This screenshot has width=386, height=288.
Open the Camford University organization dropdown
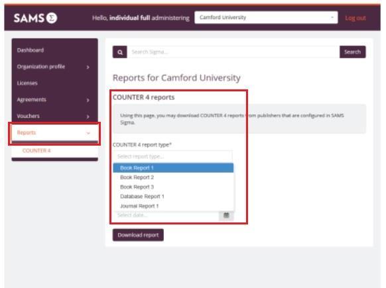(266, 17)
